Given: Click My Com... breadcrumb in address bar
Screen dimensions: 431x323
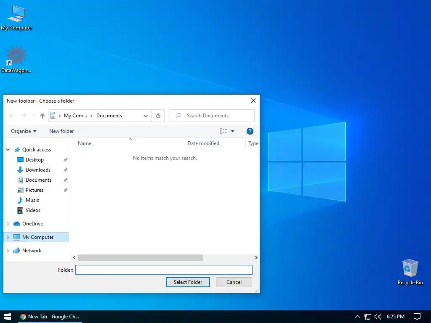Looking at the screenshot, I should click(75, 116).
